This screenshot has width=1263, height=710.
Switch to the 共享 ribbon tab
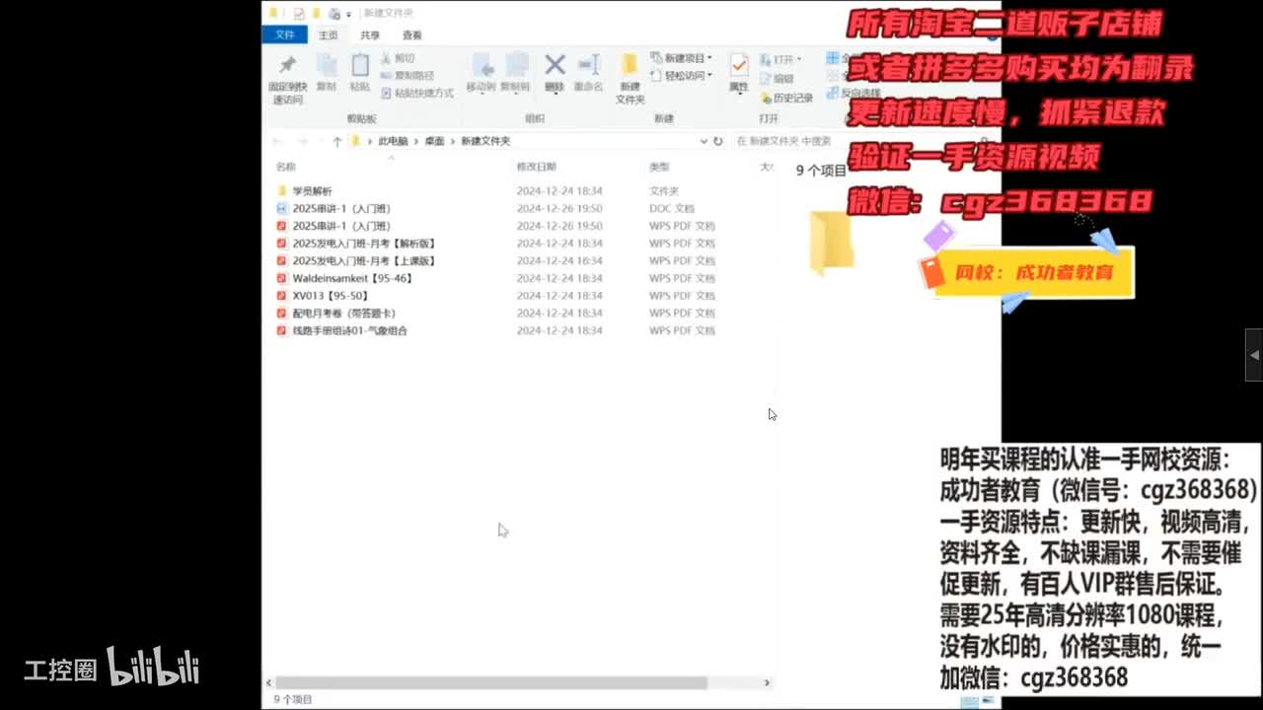[370, 35]
